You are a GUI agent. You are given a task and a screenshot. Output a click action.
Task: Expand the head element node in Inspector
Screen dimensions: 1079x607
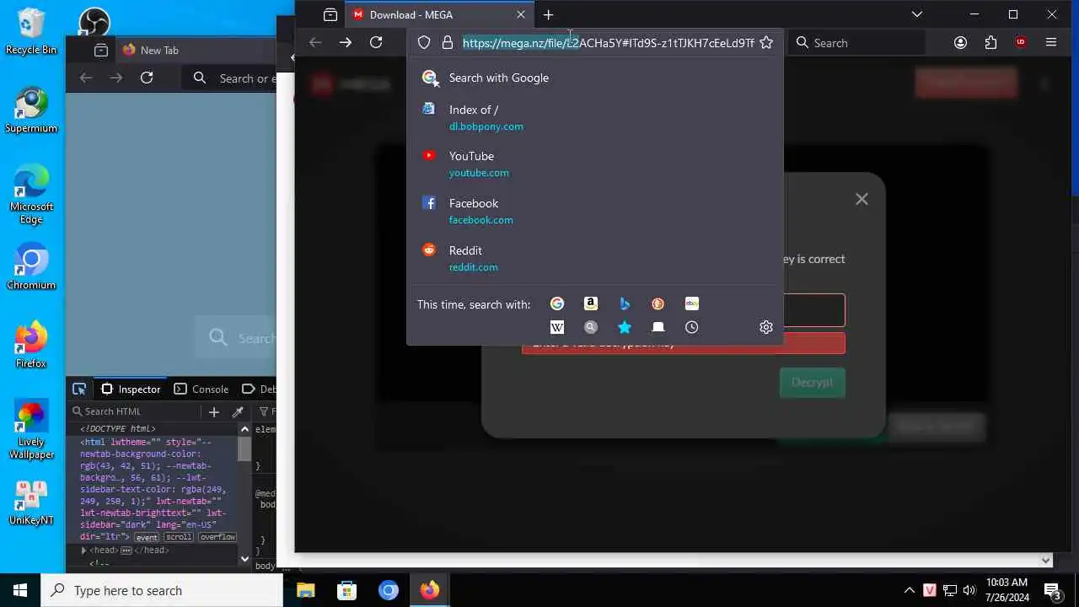click(83, 551)
